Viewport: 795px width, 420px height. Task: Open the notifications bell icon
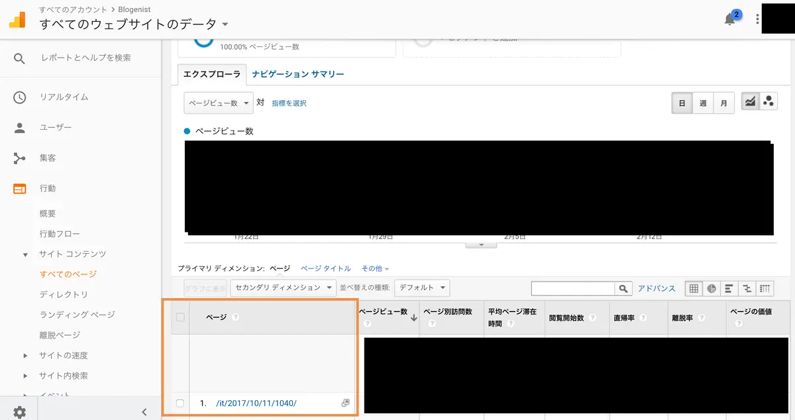[x=730, y=19]
